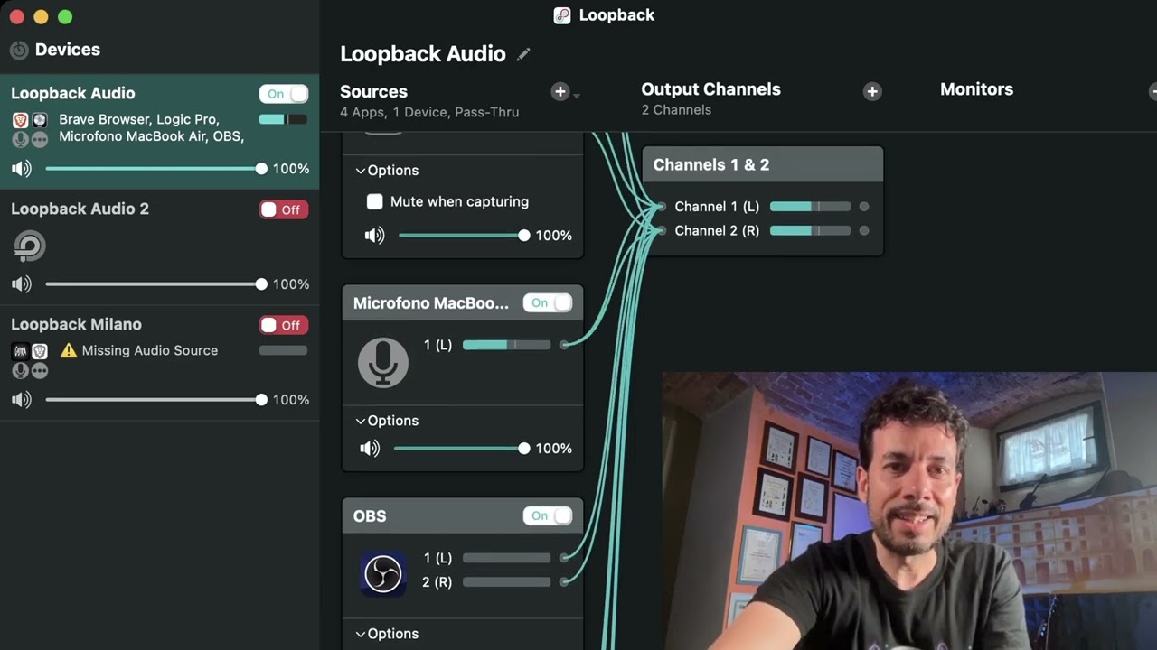Click the small mic icon under Loopback Milano
This screenshot has width=1157, height=650.
coord(20,370)
